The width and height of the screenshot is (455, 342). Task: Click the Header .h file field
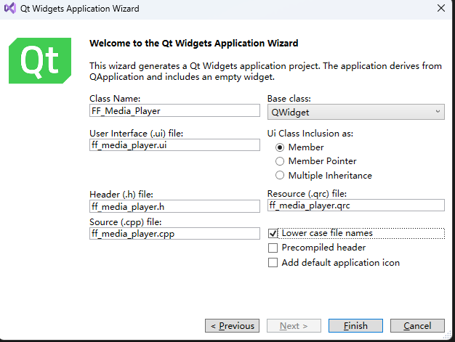click(x=174, y=206)
